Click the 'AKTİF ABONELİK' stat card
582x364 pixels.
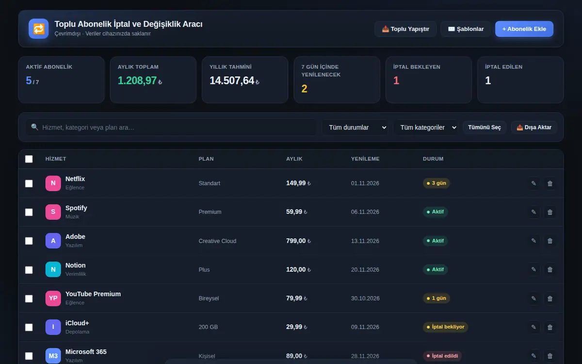pos(62,80)
